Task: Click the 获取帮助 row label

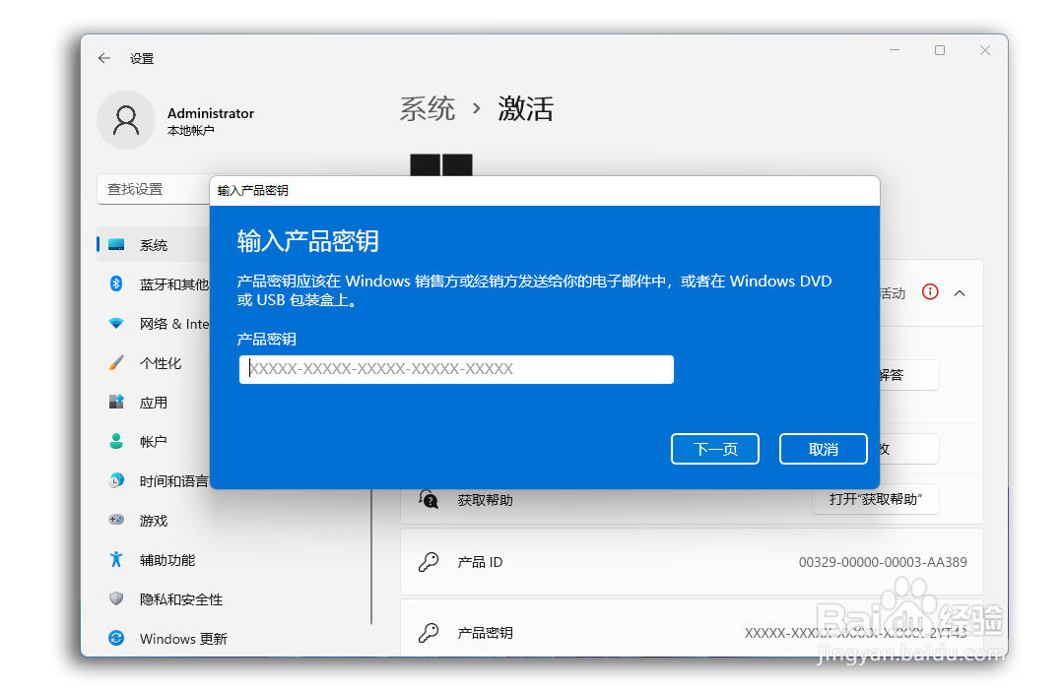Action: tap(485, 500)
